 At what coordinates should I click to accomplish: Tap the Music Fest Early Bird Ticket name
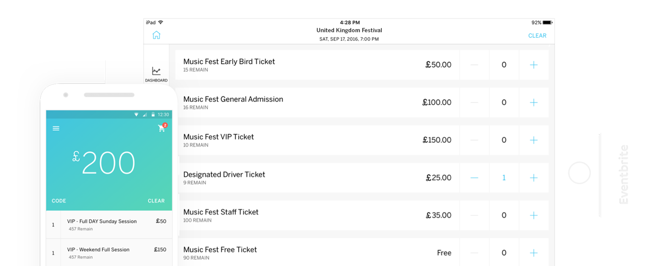(x=229, y=62)
